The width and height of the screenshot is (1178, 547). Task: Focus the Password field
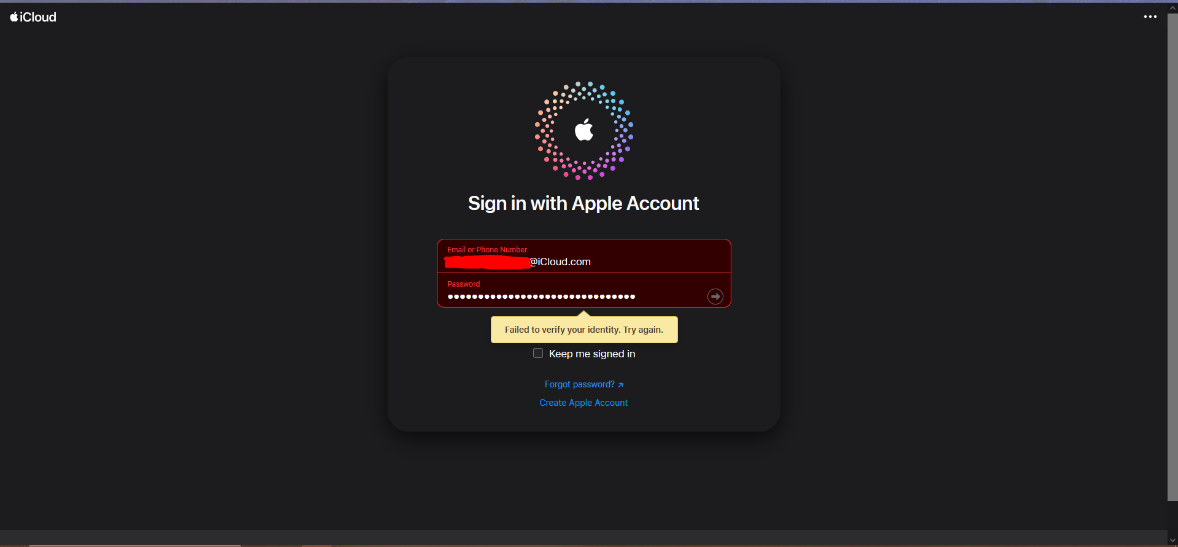point(584,290)
